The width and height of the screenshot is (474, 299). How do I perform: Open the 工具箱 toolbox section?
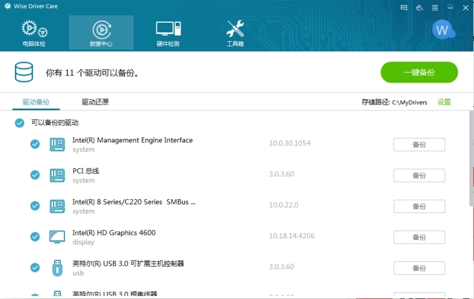tap(235, 33)
